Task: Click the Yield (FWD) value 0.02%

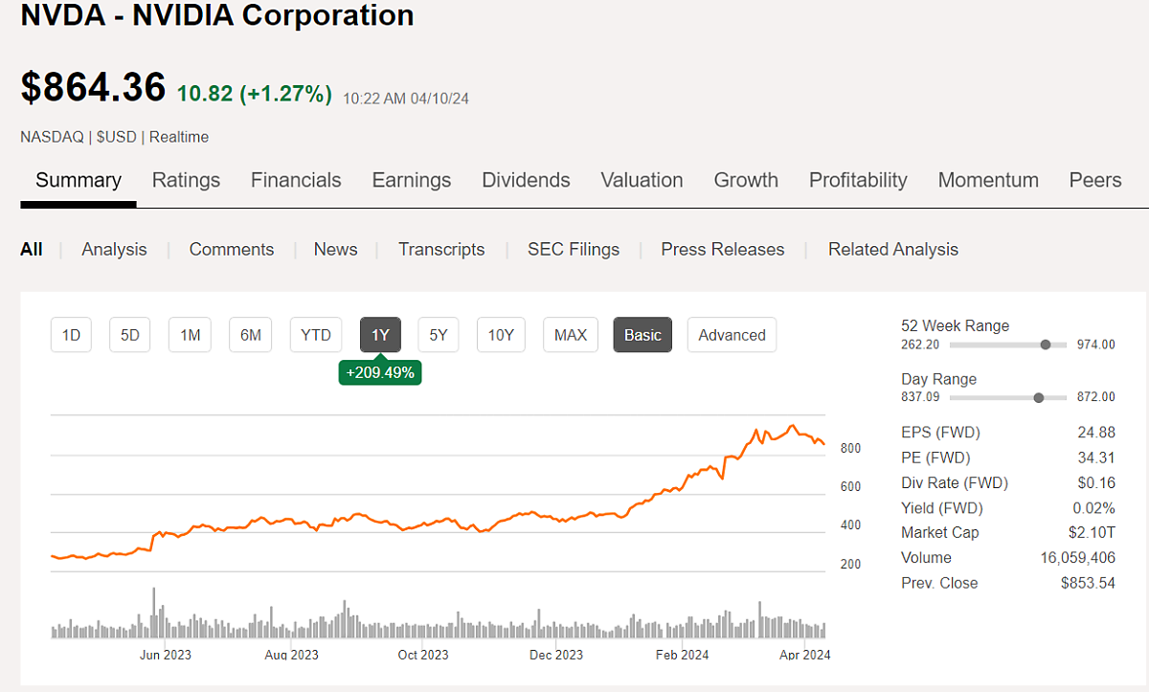Action: pos(1093,507)
